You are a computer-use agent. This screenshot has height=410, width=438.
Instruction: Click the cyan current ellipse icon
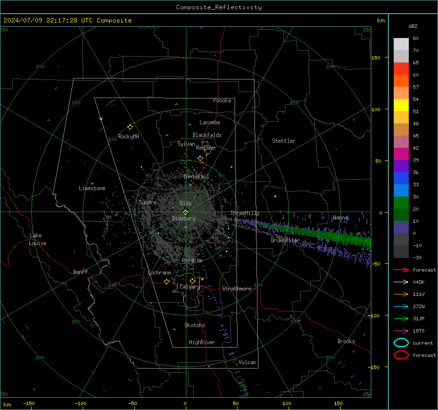click(x=401, y=343)
